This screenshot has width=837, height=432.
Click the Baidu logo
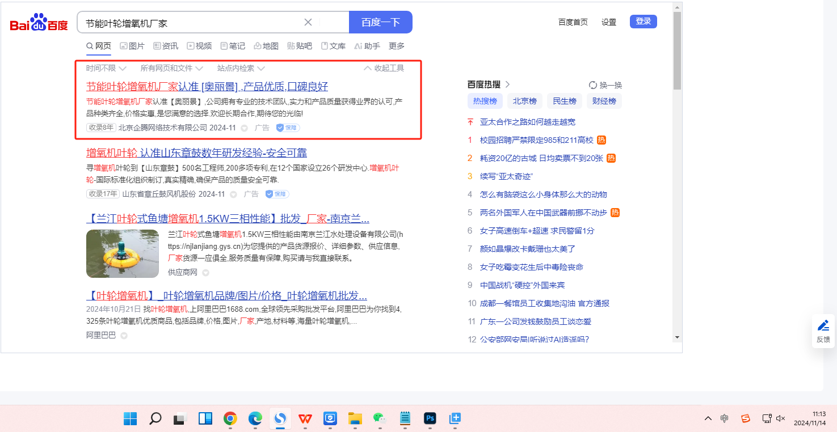(39, 23)
